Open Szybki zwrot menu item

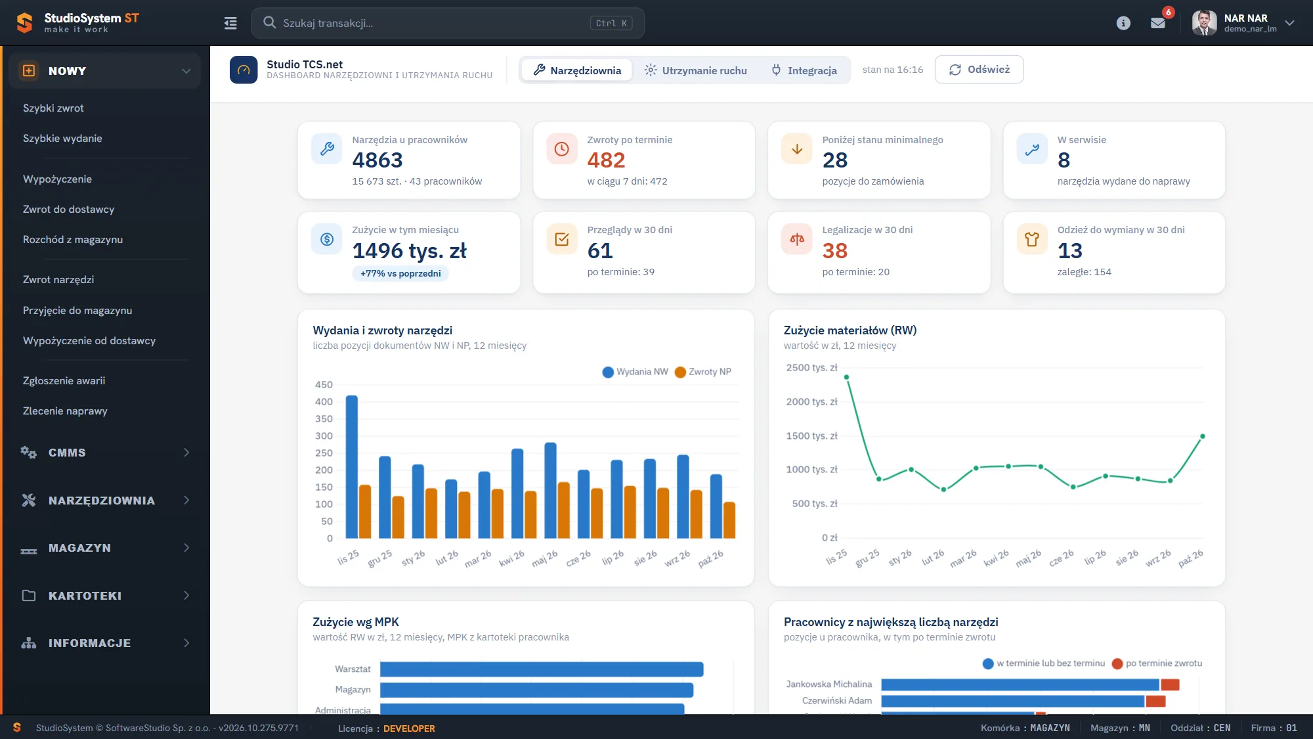tap(53, 108)
